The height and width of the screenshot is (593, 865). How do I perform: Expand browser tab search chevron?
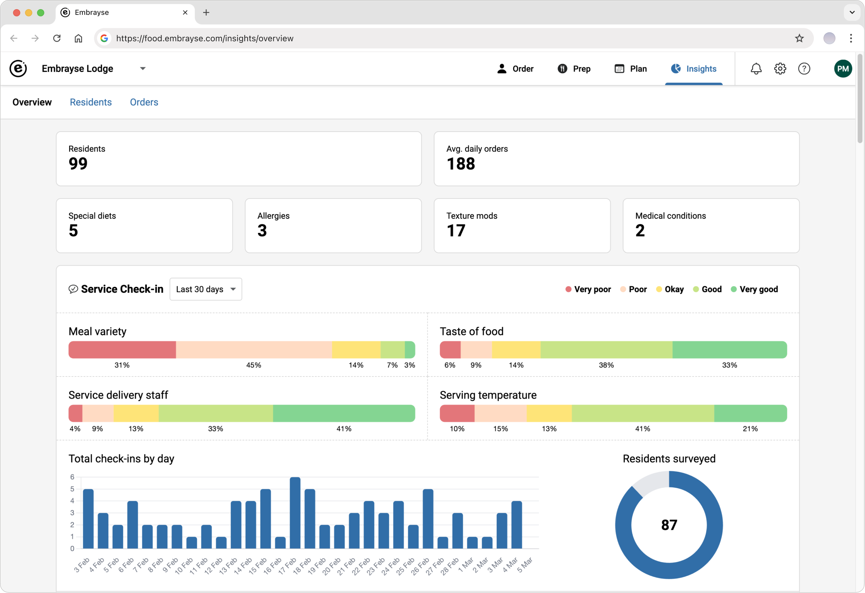(x=852, y=12)
